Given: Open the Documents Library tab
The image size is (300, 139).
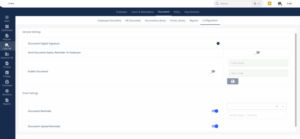Looking at the screenshot, I should [155, 21].
